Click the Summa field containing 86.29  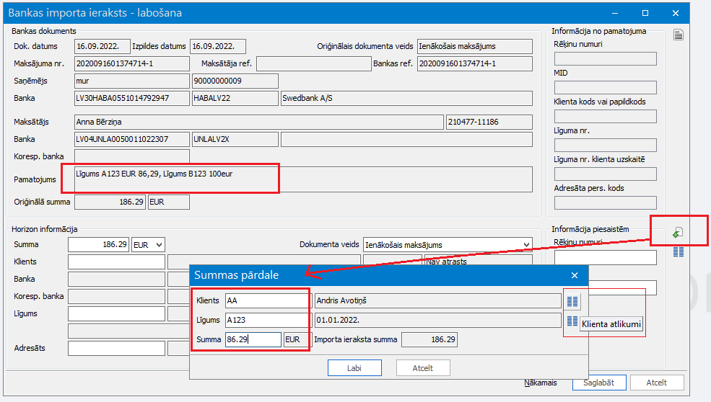coord(253,339)
